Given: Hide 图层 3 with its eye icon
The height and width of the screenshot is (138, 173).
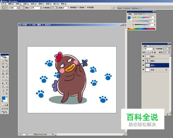Looking at the screenshot, I should (x=143, y=65).
